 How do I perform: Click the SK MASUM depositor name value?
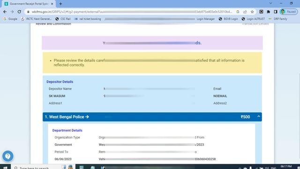coord(57,96)
